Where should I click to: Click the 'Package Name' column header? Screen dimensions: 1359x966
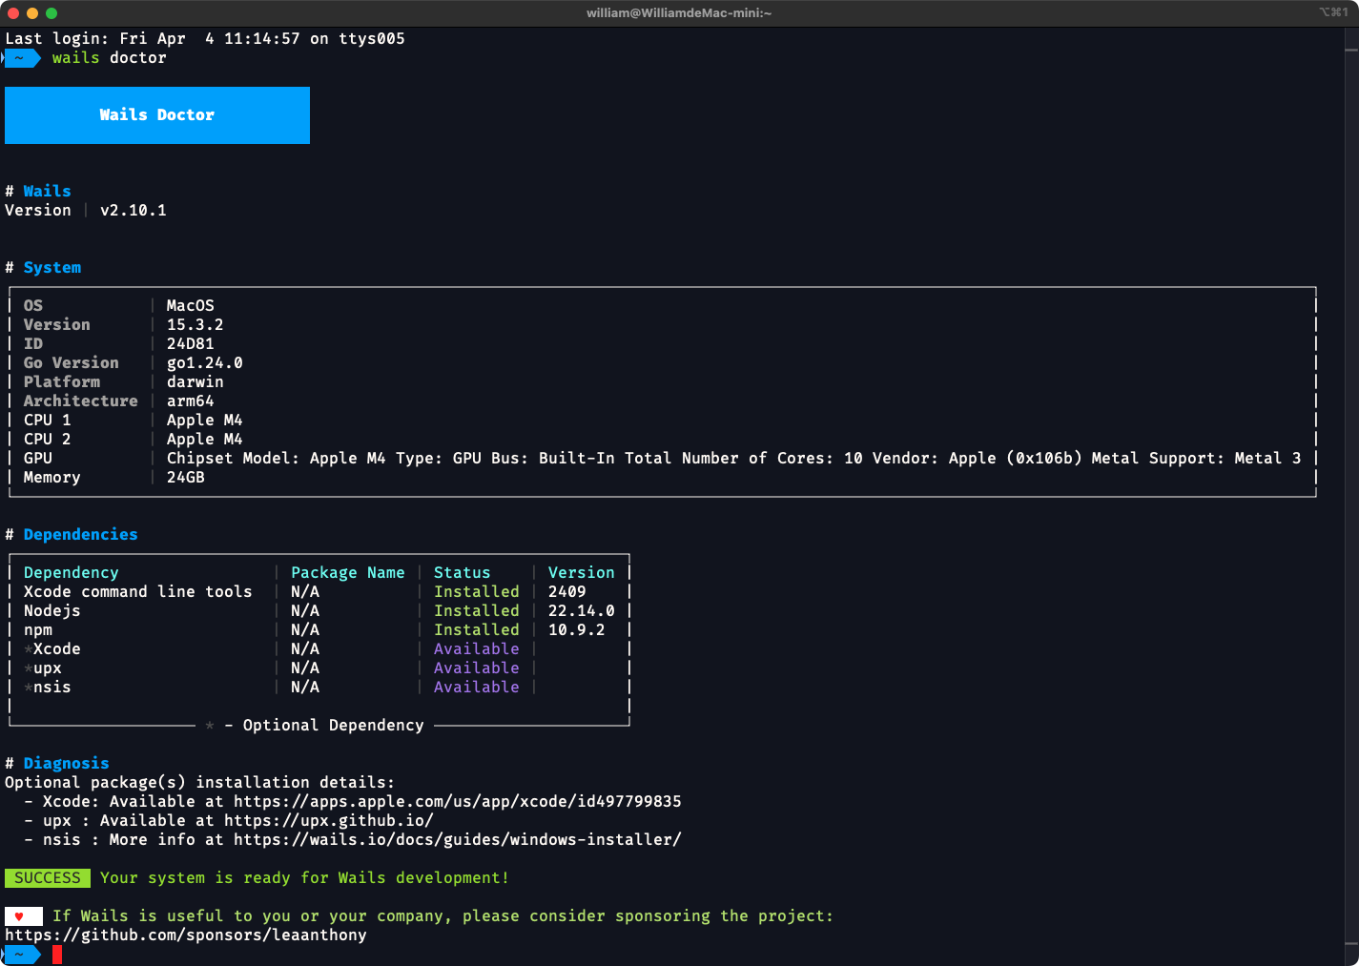tap(348, 573)
